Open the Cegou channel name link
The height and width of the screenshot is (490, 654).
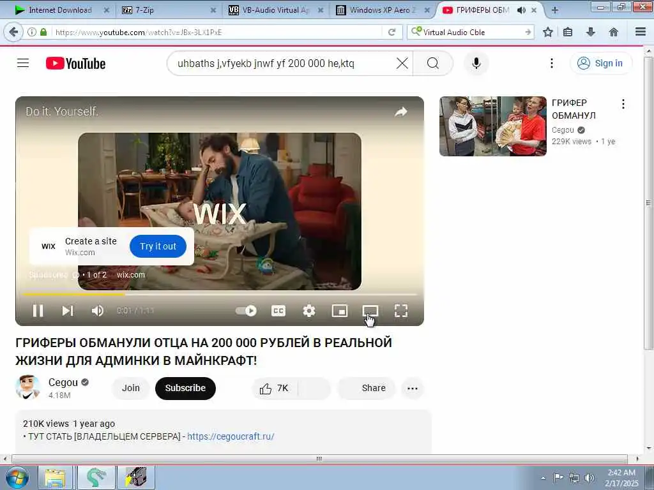coord(63,383)
